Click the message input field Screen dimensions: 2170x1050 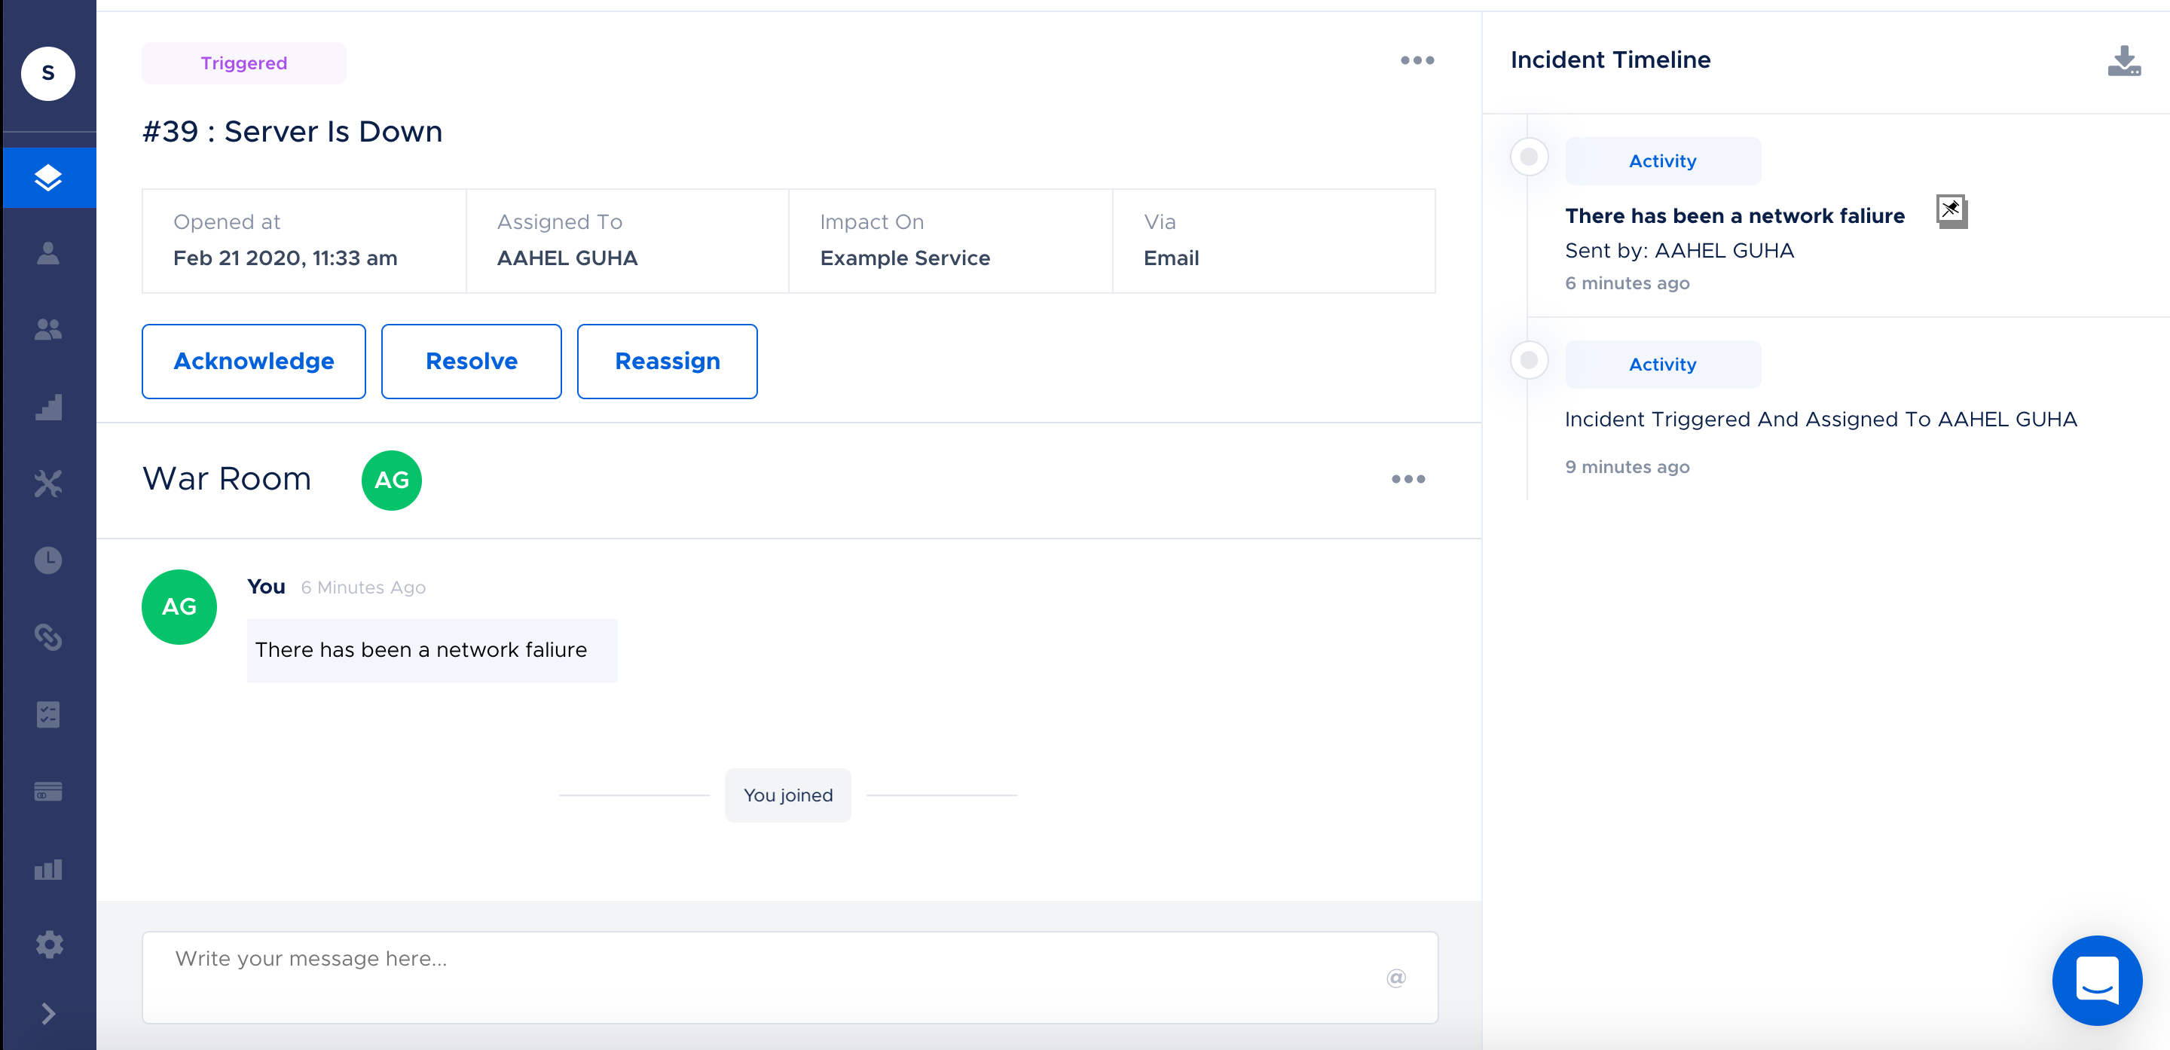pyautogui.click(x=758, y=977)
